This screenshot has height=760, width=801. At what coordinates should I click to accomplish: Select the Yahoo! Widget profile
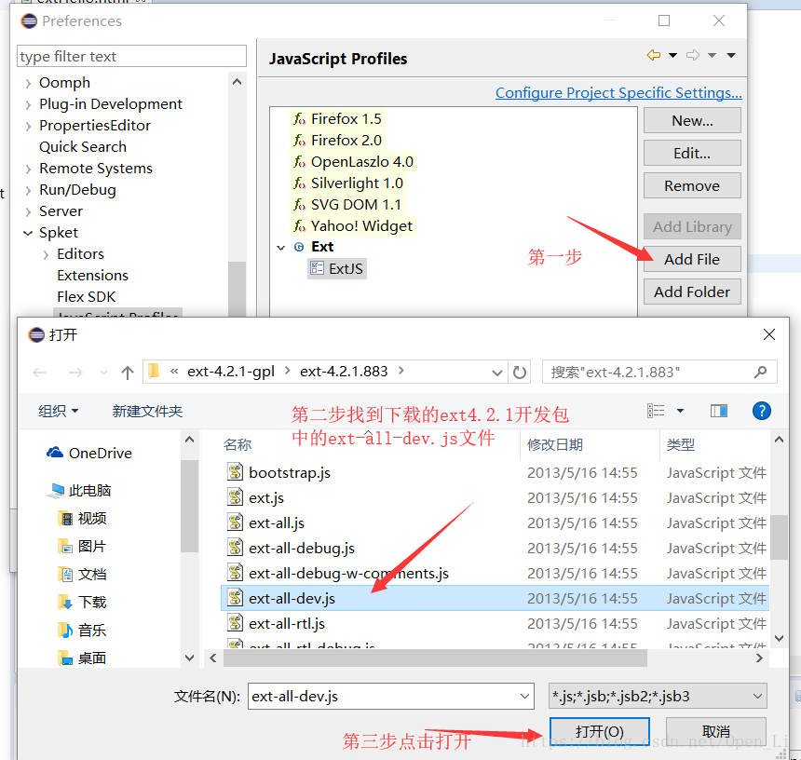tap(352, 225)
